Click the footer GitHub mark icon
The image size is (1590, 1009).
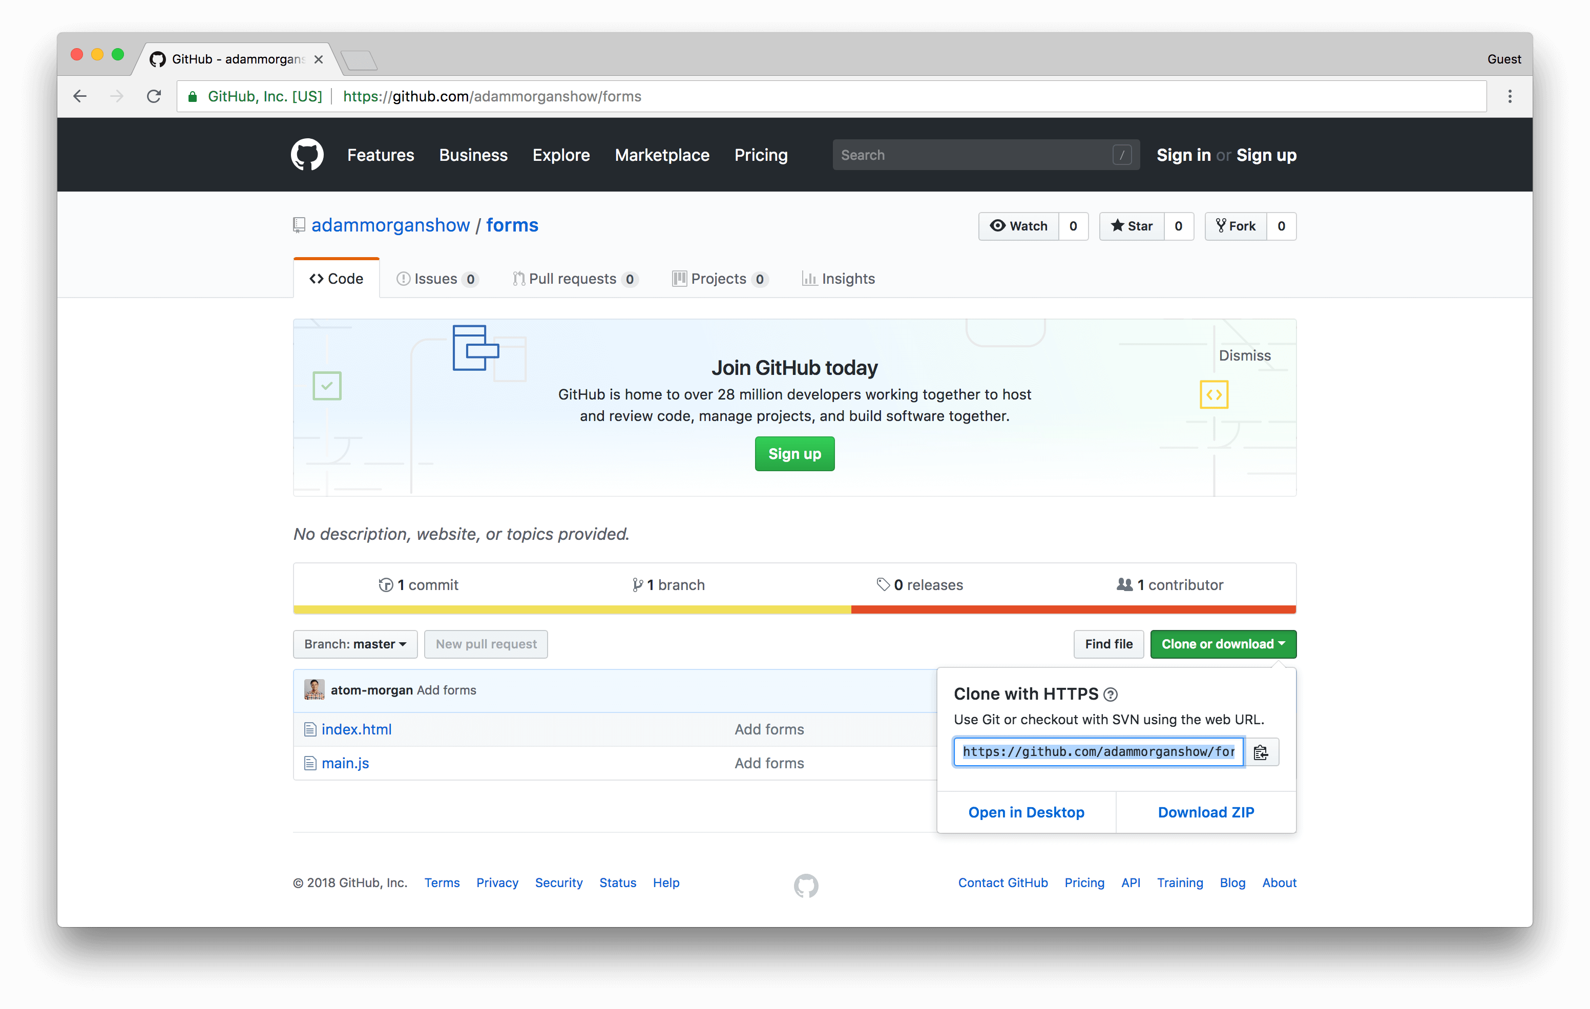point(806,886)
